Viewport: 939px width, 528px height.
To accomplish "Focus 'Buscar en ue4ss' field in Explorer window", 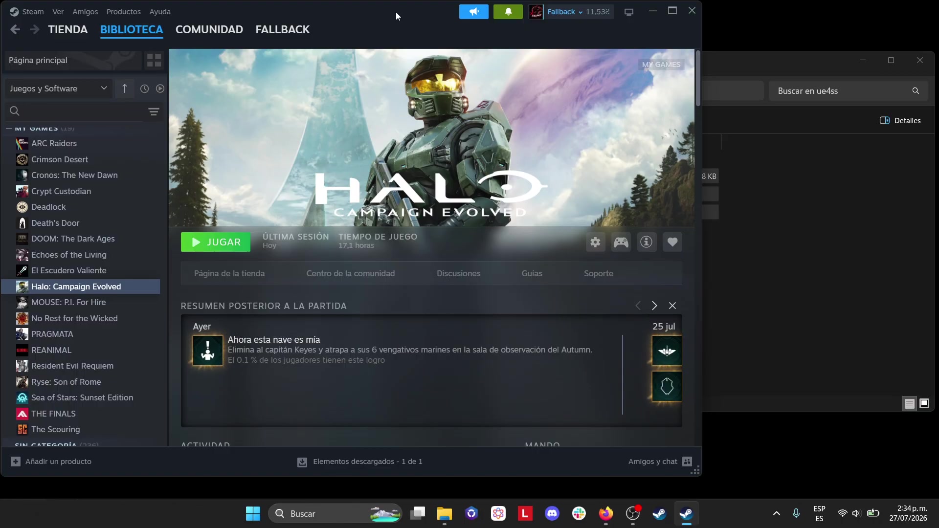I will click(848, 91).
